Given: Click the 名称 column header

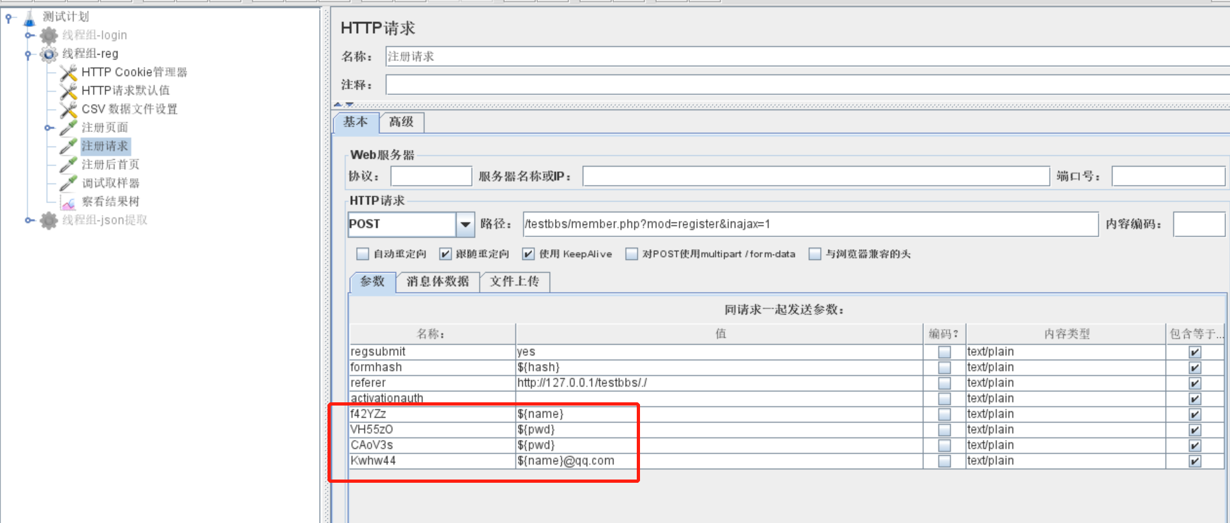Looking at the screenshot, I should tap(432, 334).
